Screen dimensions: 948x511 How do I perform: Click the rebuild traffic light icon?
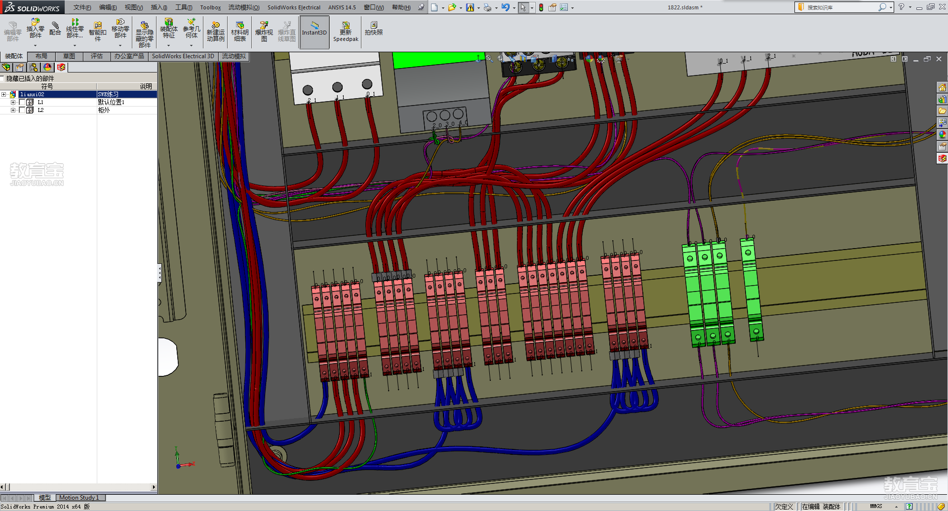coord(541,7)
